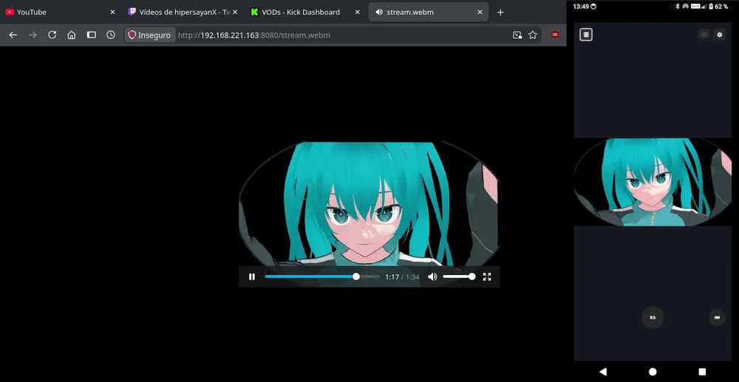Click the phone Bluetooth status icon
This screenshot has height=382, width=739.
point(678,6)
